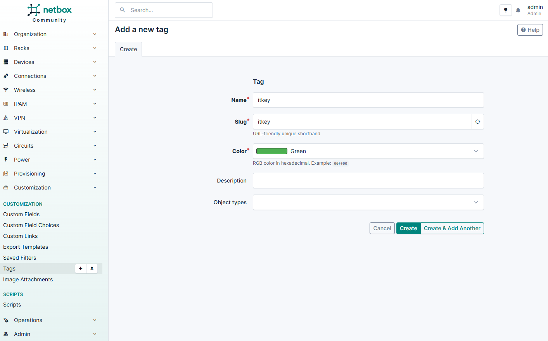Select the Create tab

point(128,49)
